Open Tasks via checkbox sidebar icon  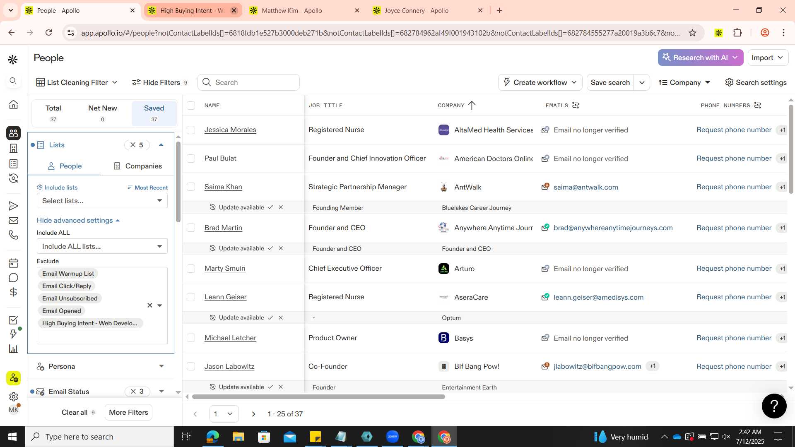(x=13, y=320)
